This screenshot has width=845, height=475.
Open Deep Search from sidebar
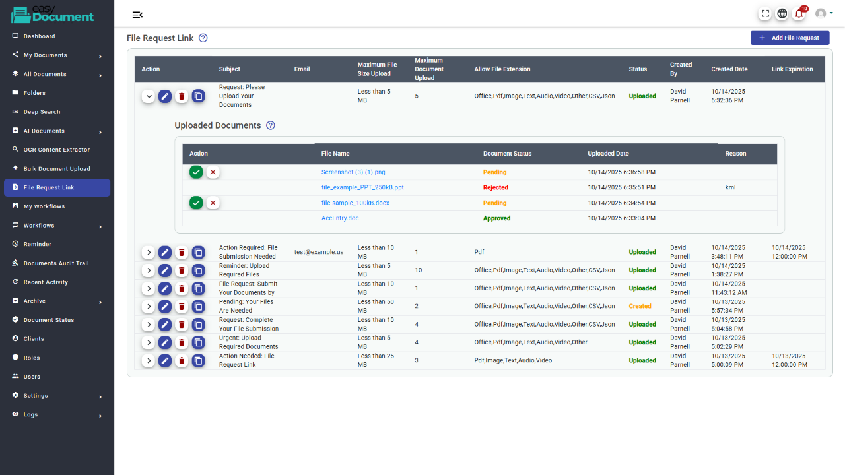pyautogui.click(x=57, y=112)
